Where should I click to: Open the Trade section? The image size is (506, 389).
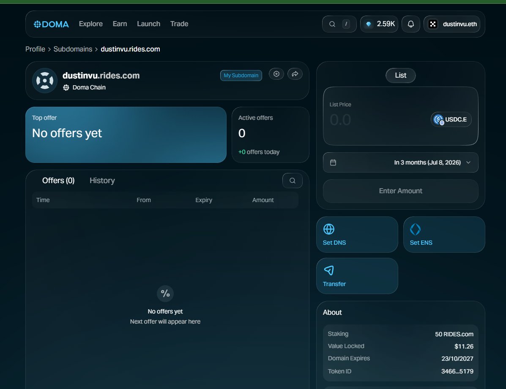pos(179,24)
